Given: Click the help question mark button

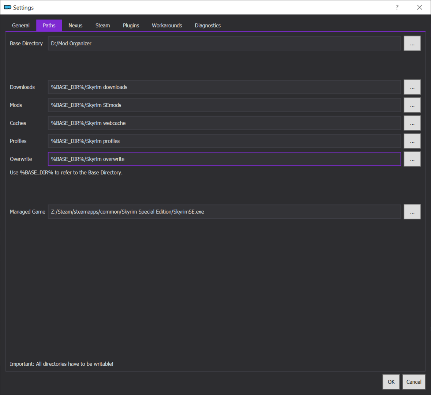Looking at the screenshot, I should pos(397,7).
